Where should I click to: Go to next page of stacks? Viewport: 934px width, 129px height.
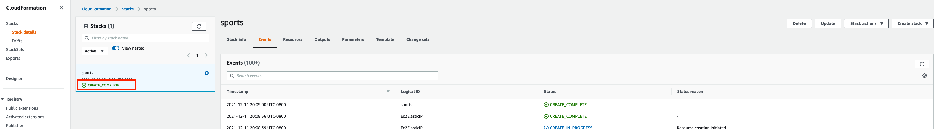[206, 56]
